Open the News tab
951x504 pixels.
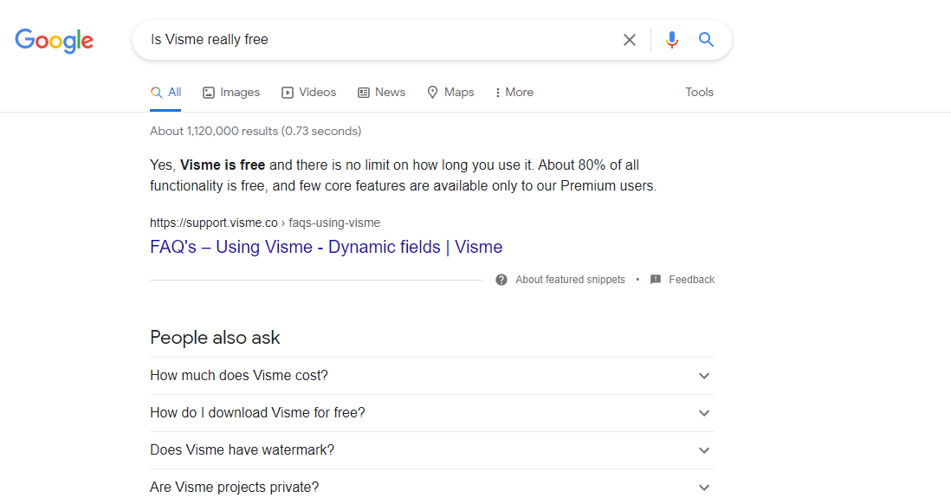click(x=381, y=92)
